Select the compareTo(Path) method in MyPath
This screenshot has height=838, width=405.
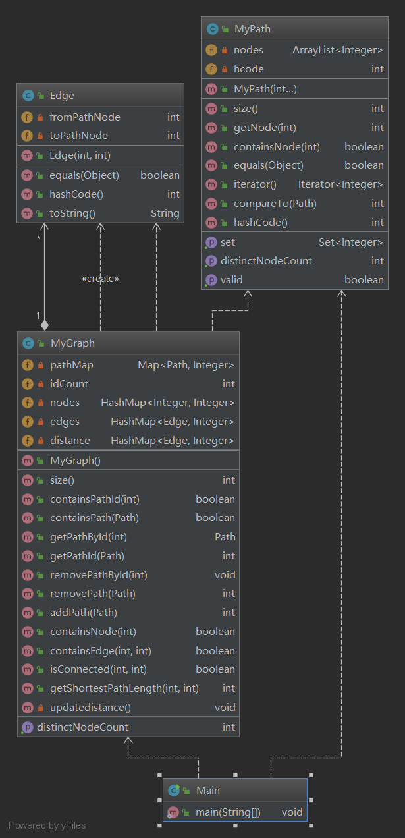click(294, 204)
